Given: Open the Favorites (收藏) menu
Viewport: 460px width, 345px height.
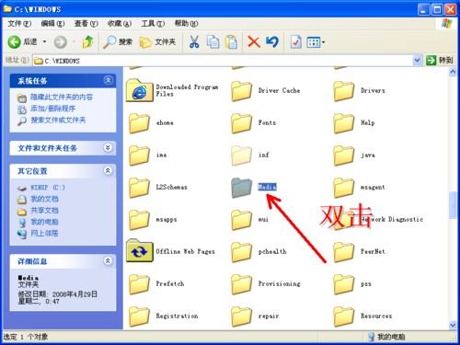Looking at the screenshot, I should pyautogui.click(x=120, y=23).
